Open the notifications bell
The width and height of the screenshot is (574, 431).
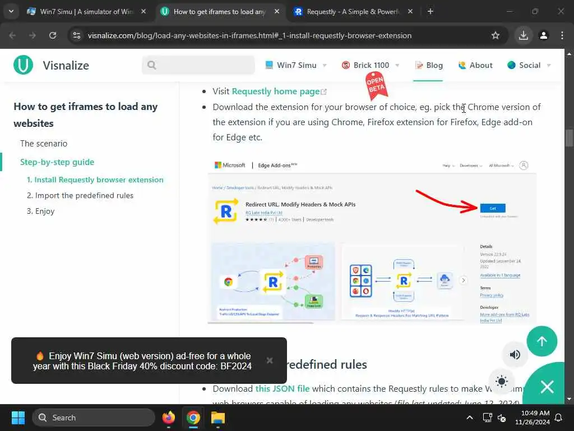click(x=559, y=418)
